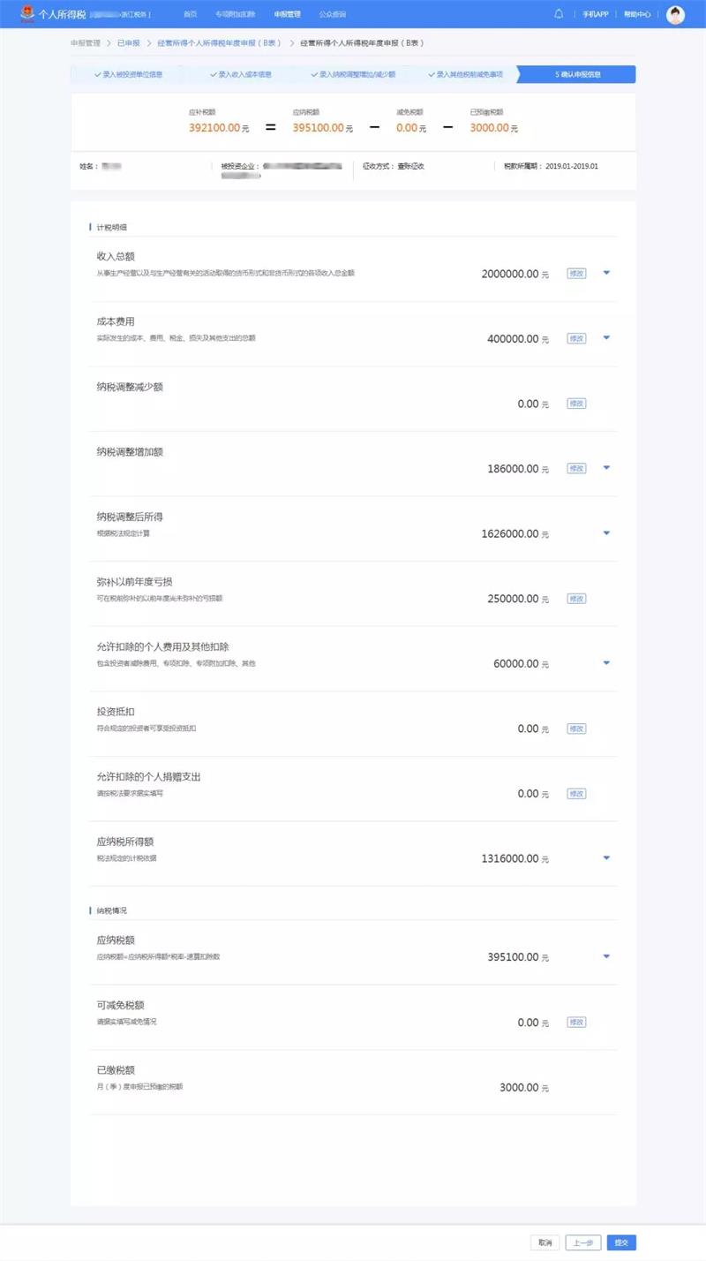Expand the 纳税调整增加额 details arrow
Image resolution: width=706 pixels, height=1261 pixels.
pyautogui.click(x=606, y=468)
